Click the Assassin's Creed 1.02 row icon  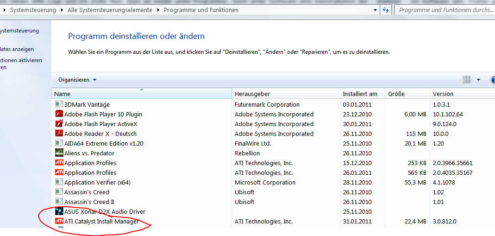point(59,192)
